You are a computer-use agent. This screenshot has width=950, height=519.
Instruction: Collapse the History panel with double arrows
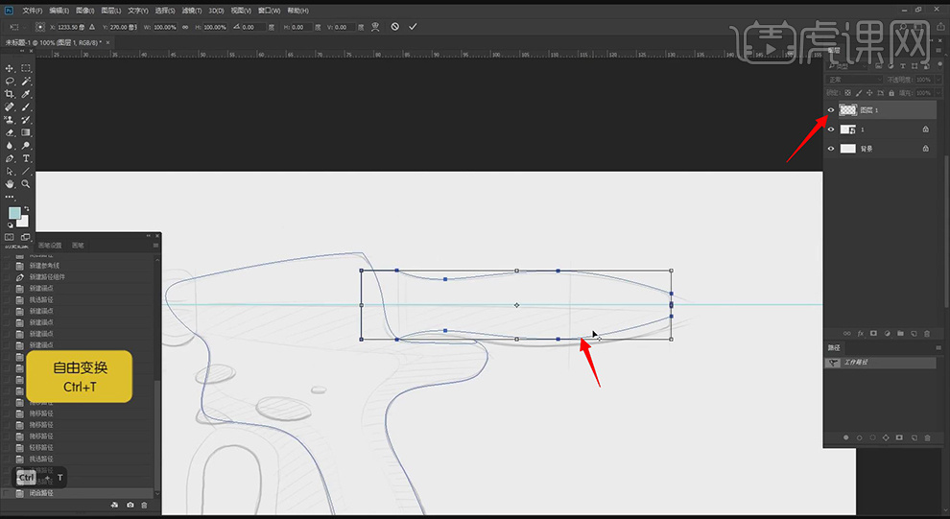click(x=148, y=236)
